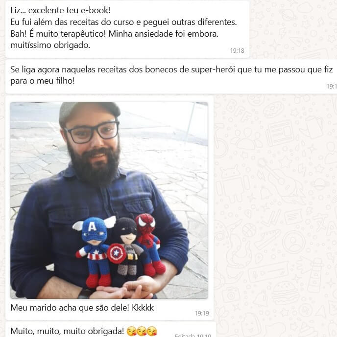Click the 'muitíssimo obrigado.' text

click(50, 45)
